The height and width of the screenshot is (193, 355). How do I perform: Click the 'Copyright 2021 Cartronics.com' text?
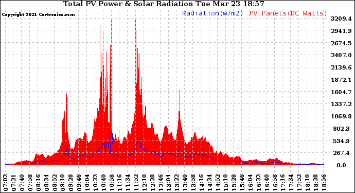pyautogui.click(x=38, y=14)
